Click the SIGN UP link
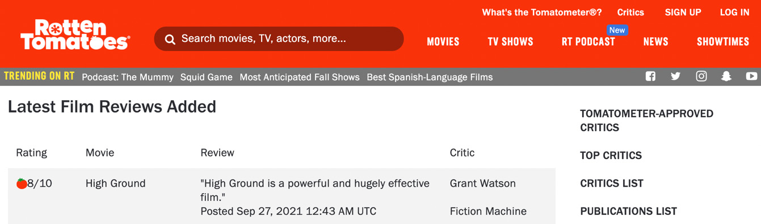Viewport: 761px width, 224px height. coord(683,12)
